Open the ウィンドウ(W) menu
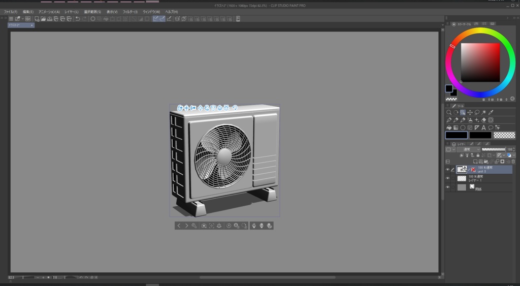 pos(151,12)
